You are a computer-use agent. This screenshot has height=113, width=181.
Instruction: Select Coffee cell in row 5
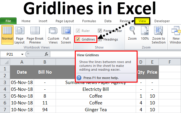click(96, 96)
